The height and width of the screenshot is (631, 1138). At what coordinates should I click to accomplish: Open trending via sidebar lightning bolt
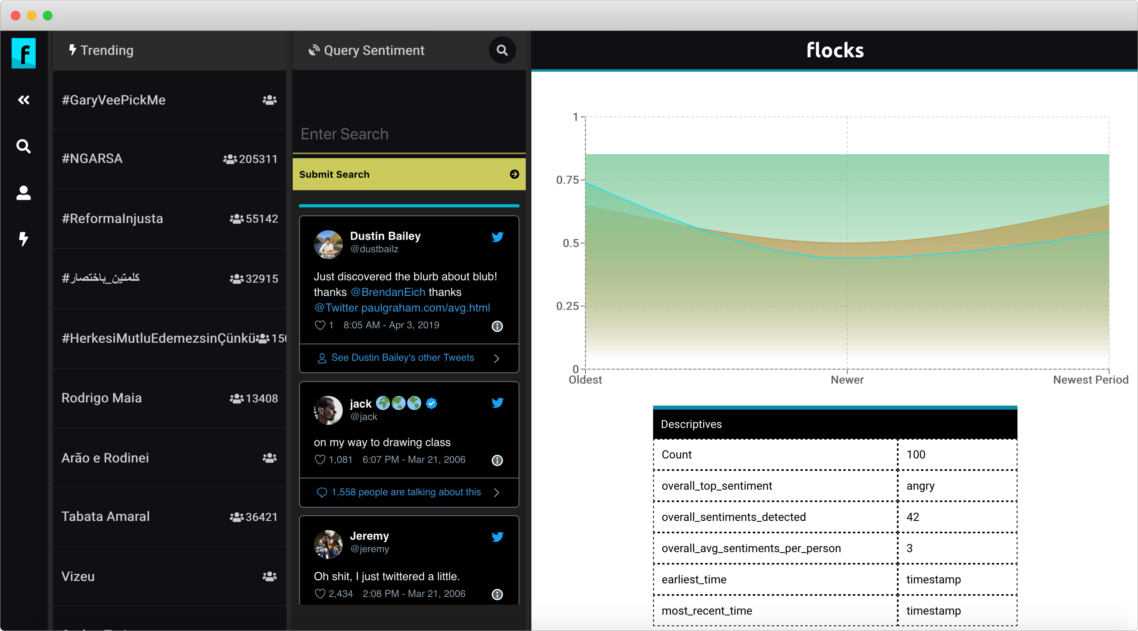(23, 239)
